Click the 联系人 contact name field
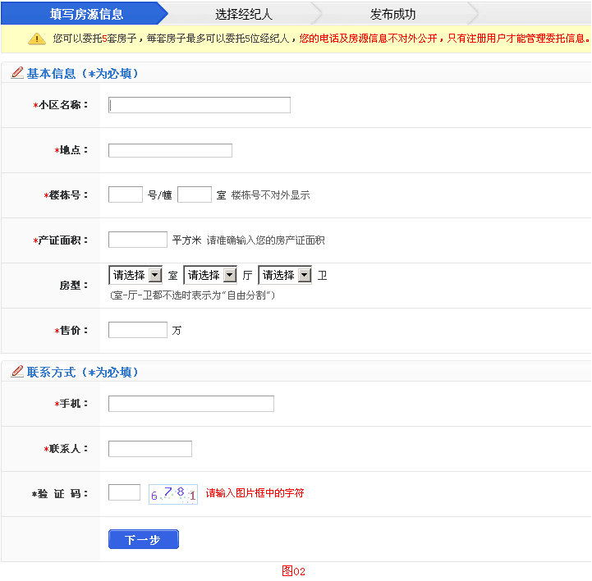This screenshot has height=581, width=592. tap(150, 449)
